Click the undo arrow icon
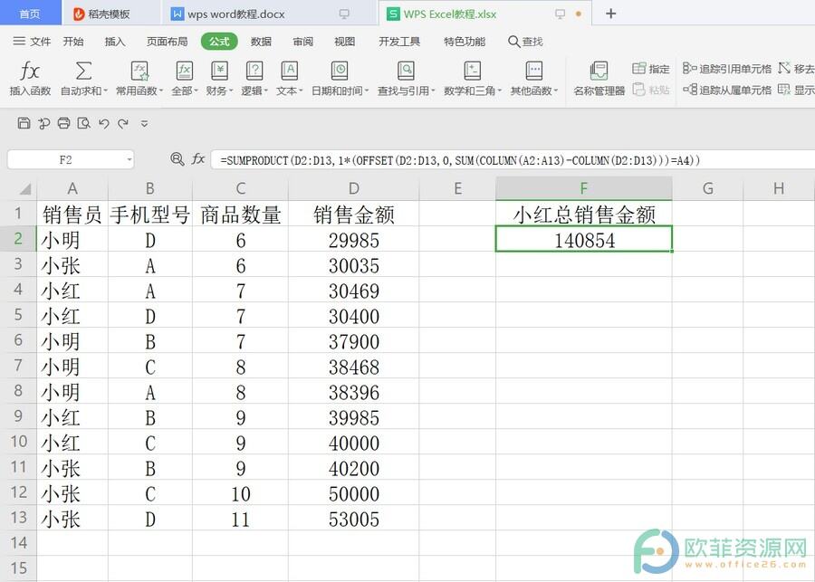 pos(103,123)
